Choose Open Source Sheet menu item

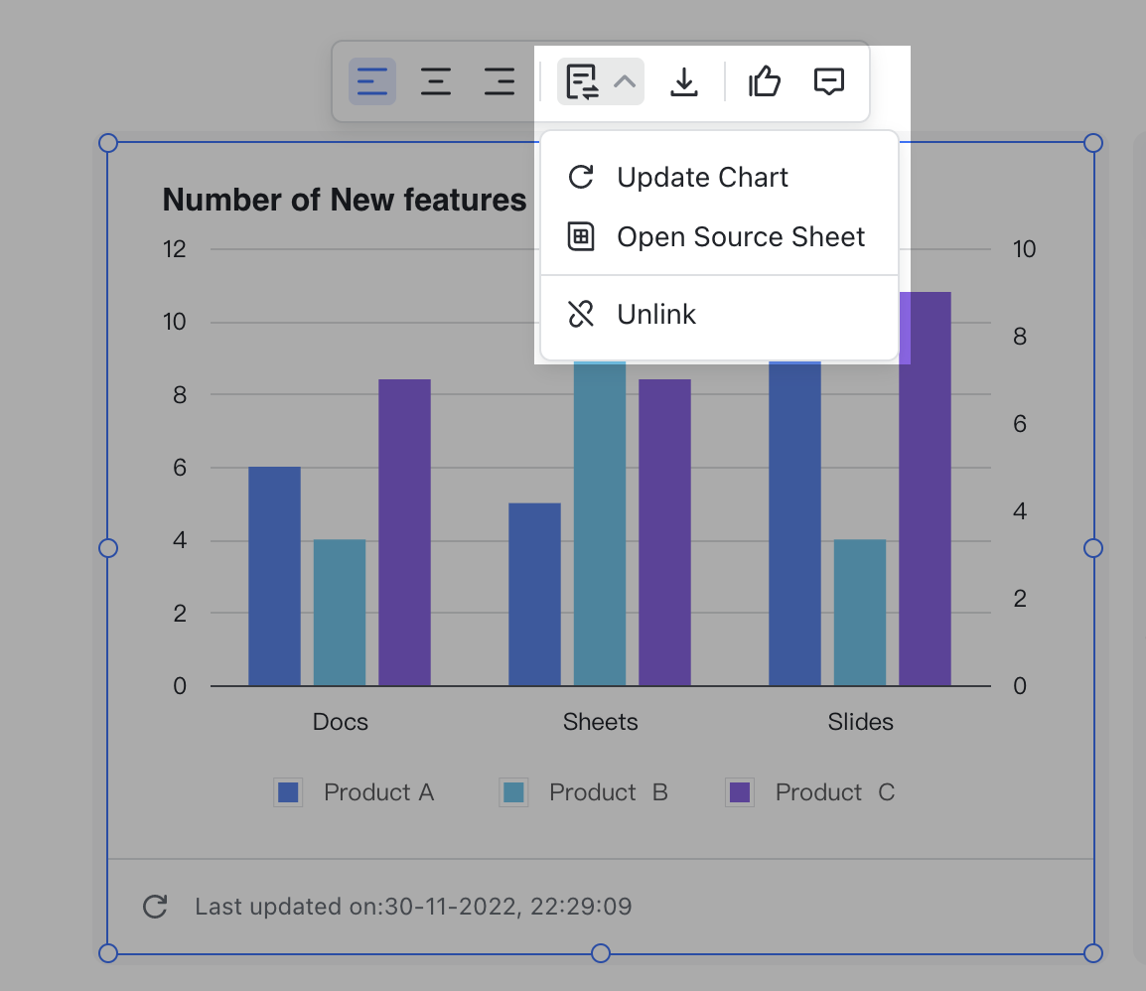pyautogui.click(x=740, y=237)
